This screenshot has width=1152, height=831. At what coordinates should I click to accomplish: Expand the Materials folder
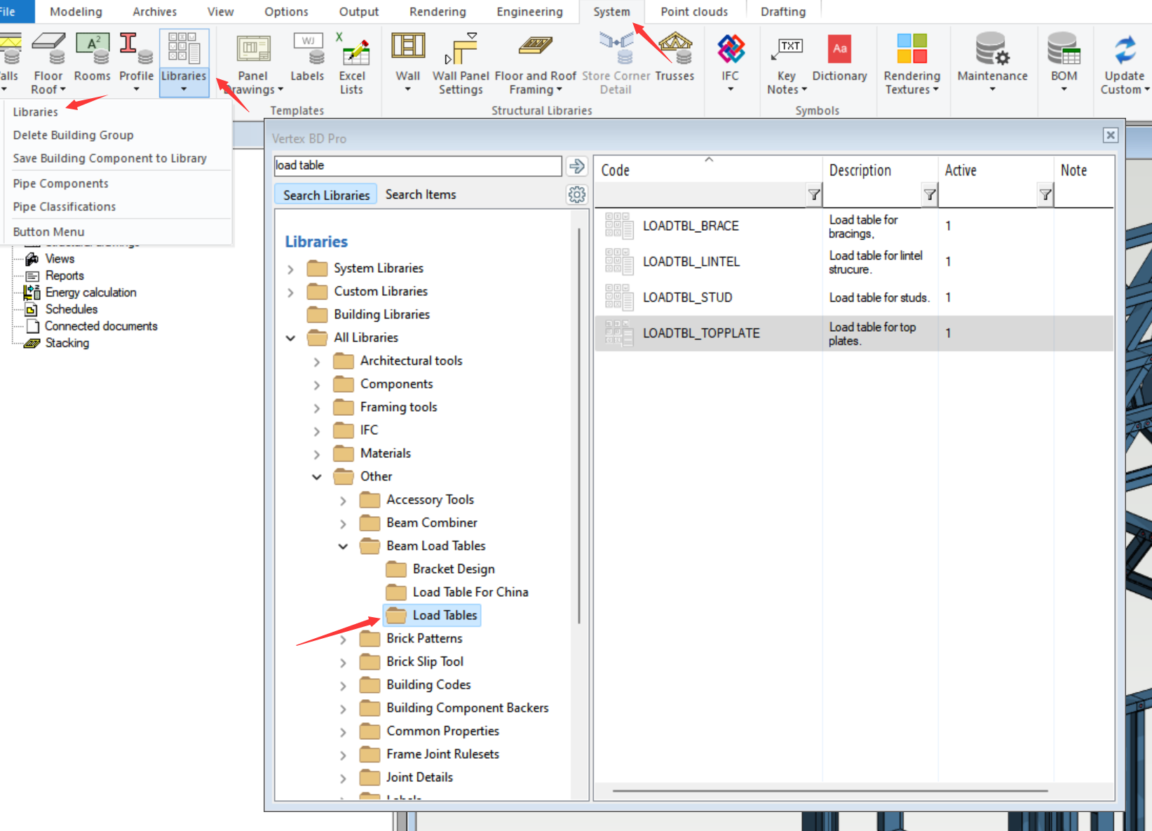pos(317,454)
